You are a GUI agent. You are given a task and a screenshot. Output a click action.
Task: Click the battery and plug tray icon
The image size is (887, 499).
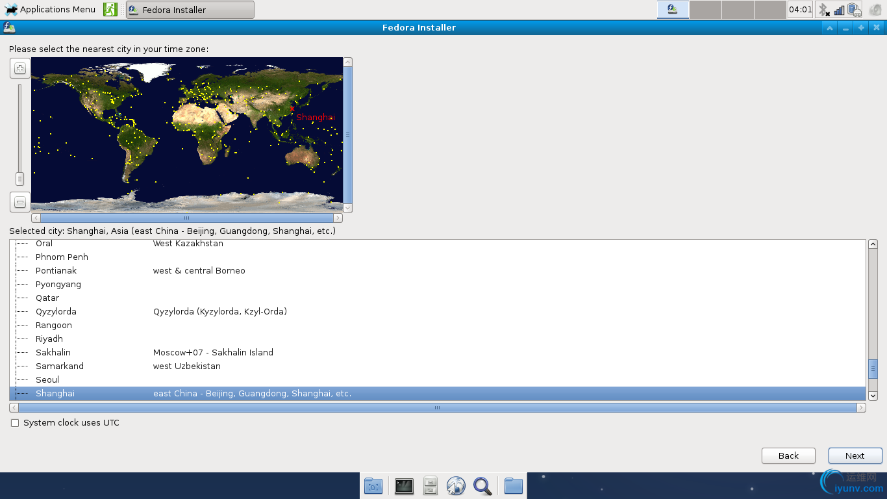(855, 10)
